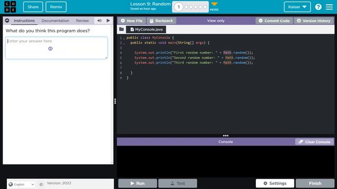Open the help question mark icon
This screenshot has width=337, height=189.
318,7
